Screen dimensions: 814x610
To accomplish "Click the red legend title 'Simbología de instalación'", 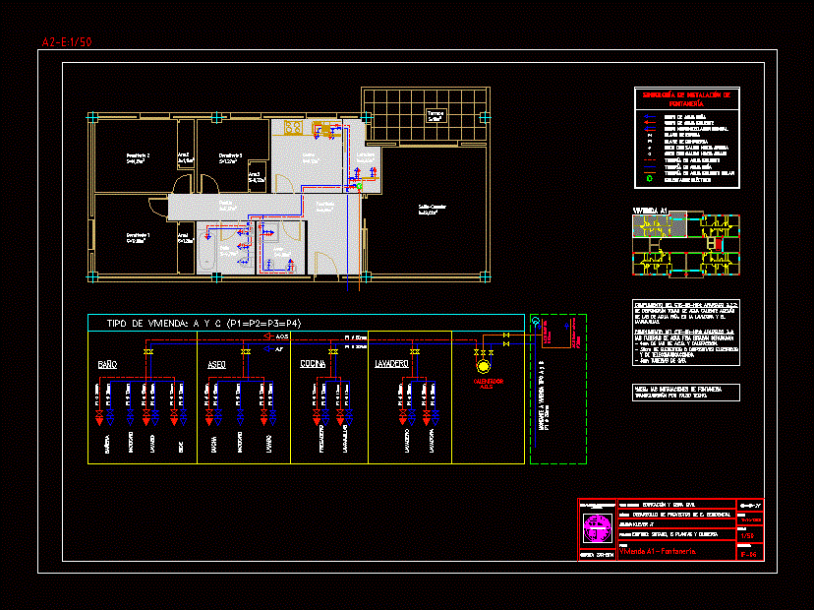I will 686,98.
